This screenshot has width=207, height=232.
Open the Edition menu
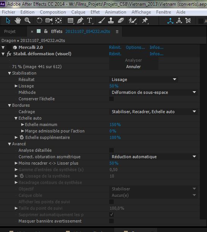pos(27,12)
